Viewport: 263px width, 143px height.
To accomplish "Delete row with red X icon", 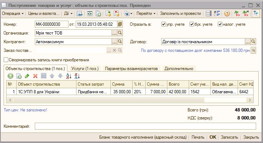I will point(35,76).
